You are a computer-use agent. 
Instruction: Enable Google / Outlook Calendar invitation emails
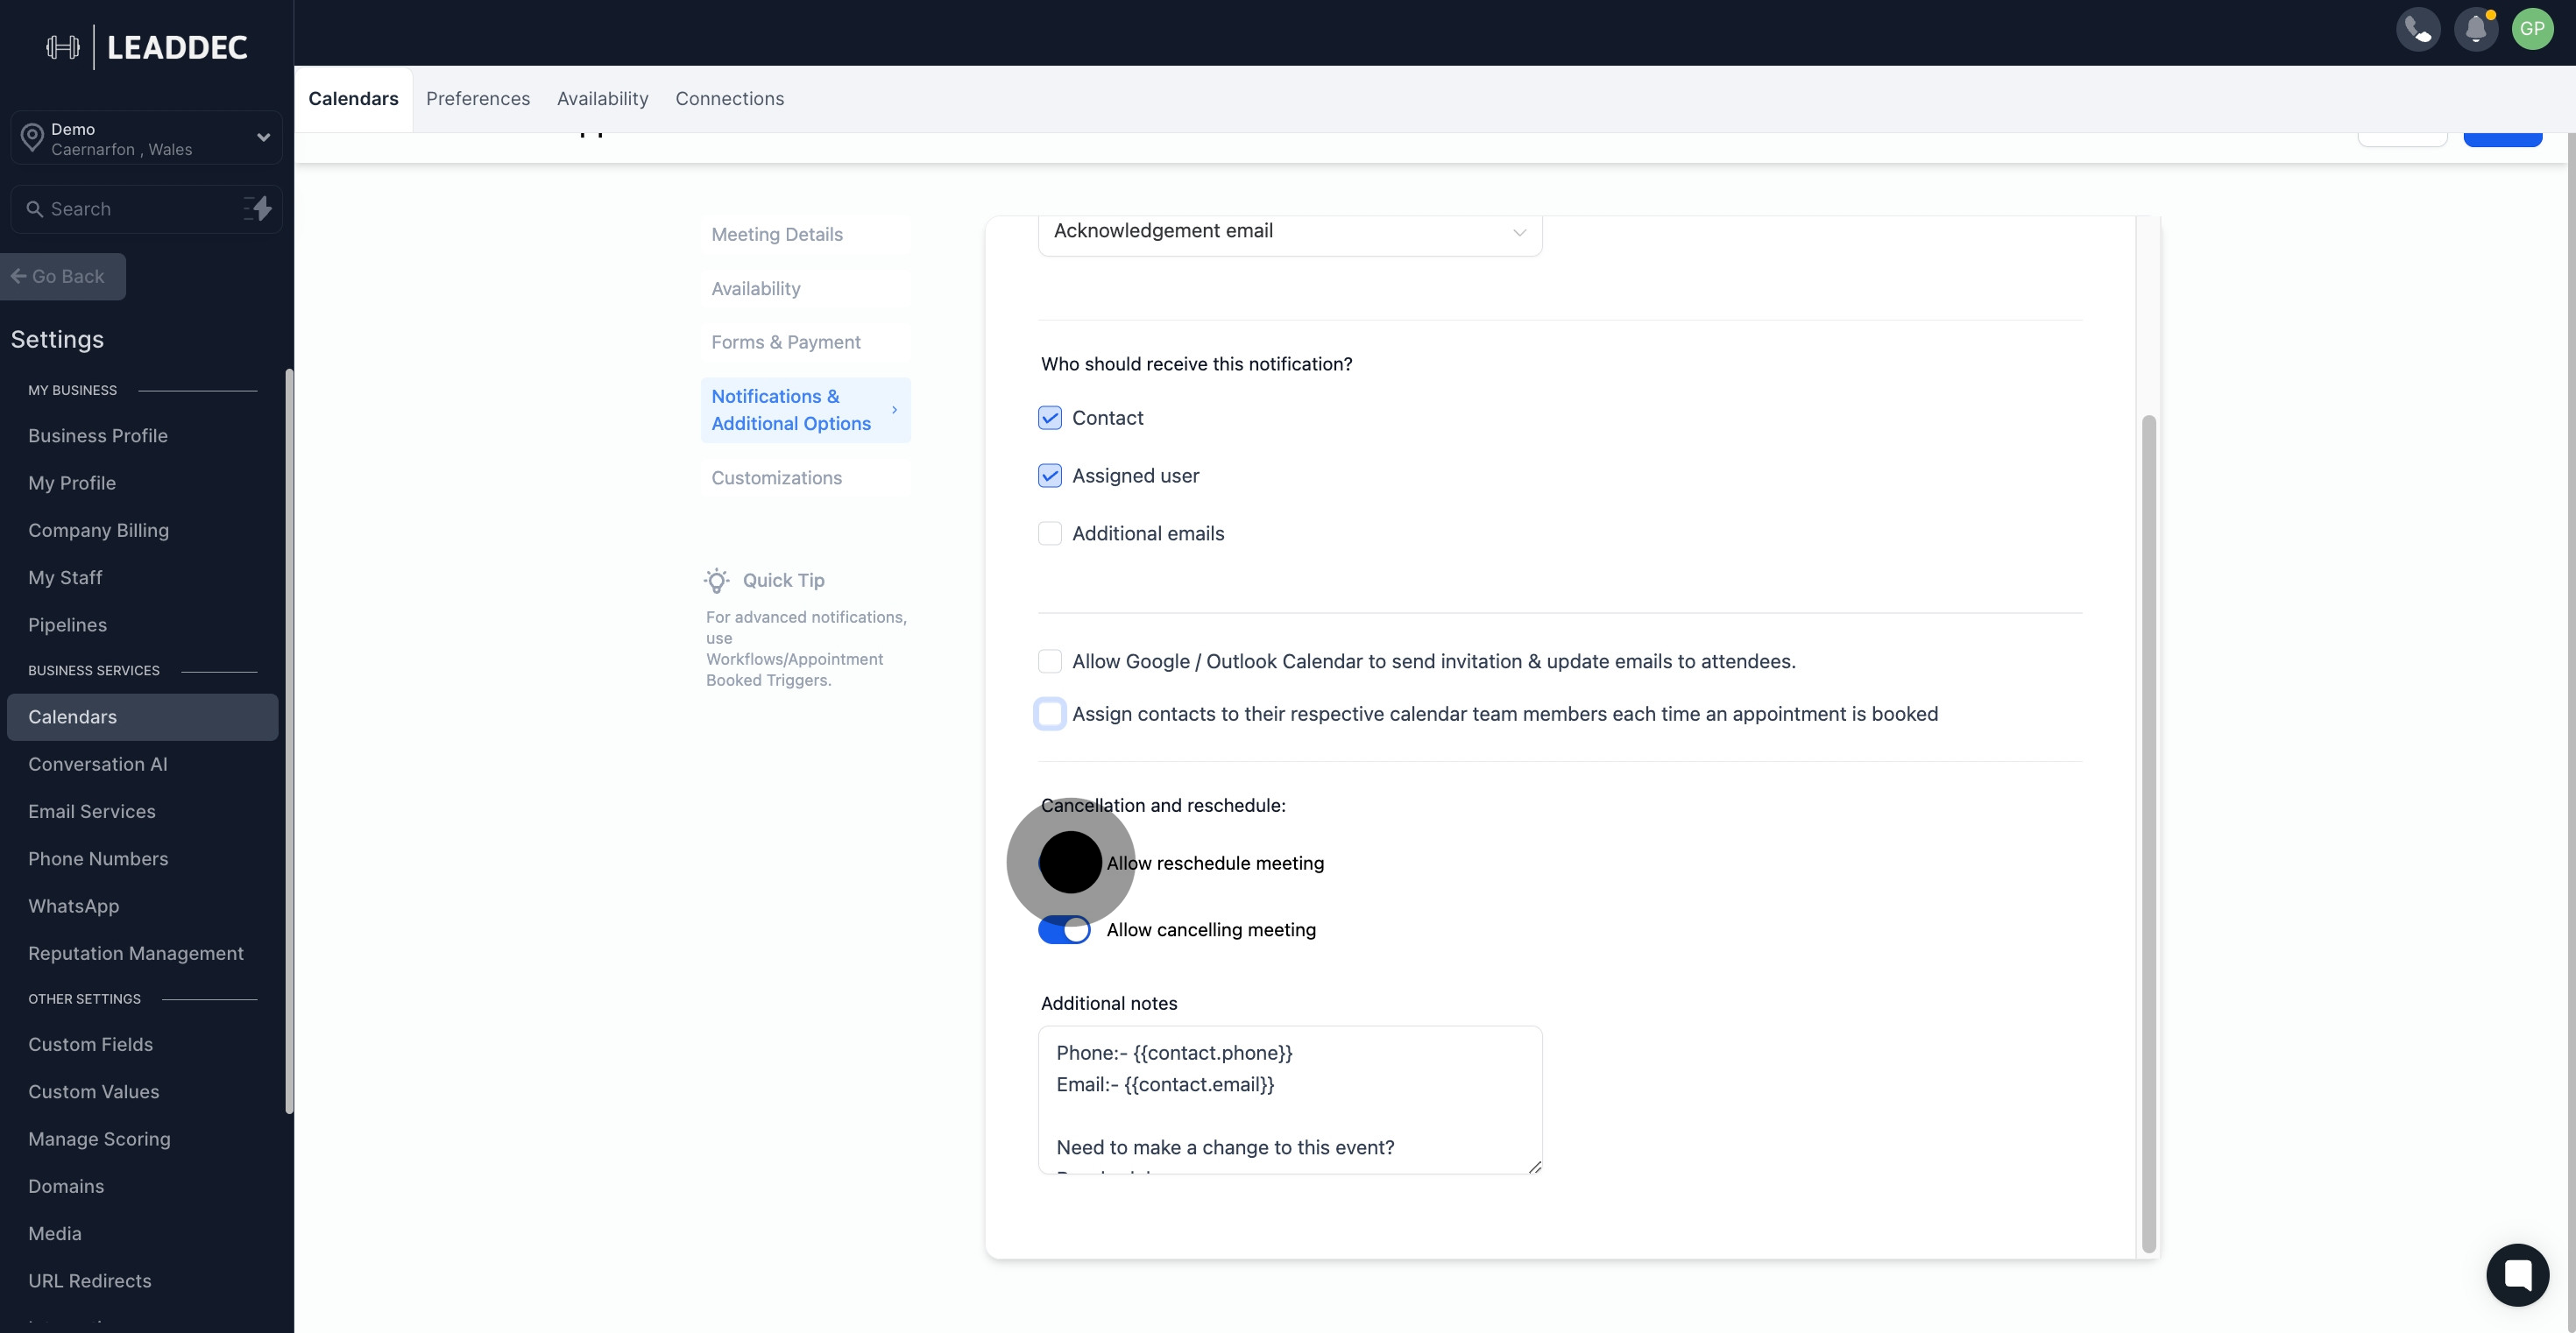pos(1049,661)
